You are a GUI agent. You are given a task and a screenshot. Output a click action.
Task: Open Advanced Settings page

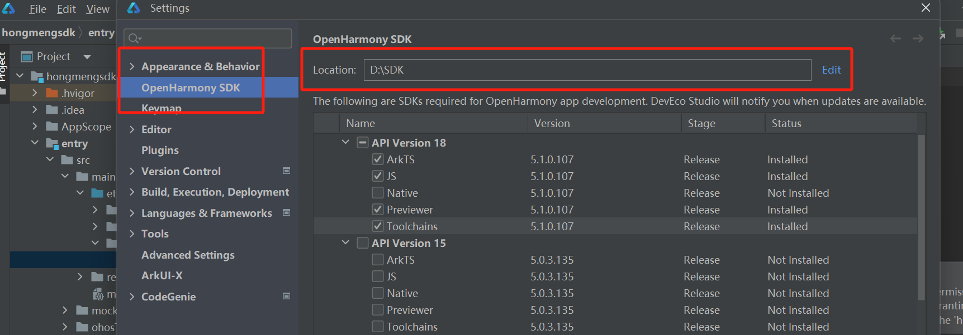188,255
